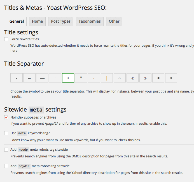194x182 pixels.
Task: Open the Post Types tab
Action: coord(61,21)
